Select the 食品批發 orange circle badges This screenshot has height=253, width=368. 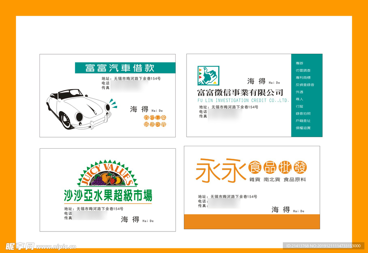pyautogui.click(x=277, y=167)
